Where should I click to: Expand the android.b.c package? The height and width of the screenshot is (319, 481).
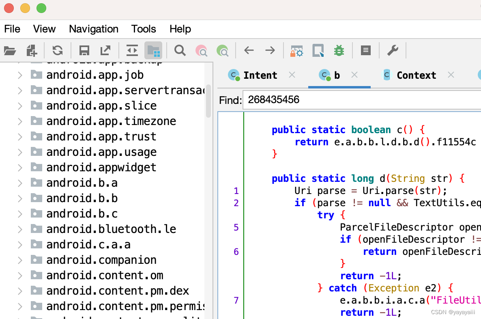[20, 214]
